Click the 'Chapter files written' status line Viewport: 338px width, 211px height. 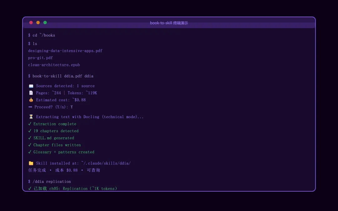pyautogui.click(x=57, y=145)
